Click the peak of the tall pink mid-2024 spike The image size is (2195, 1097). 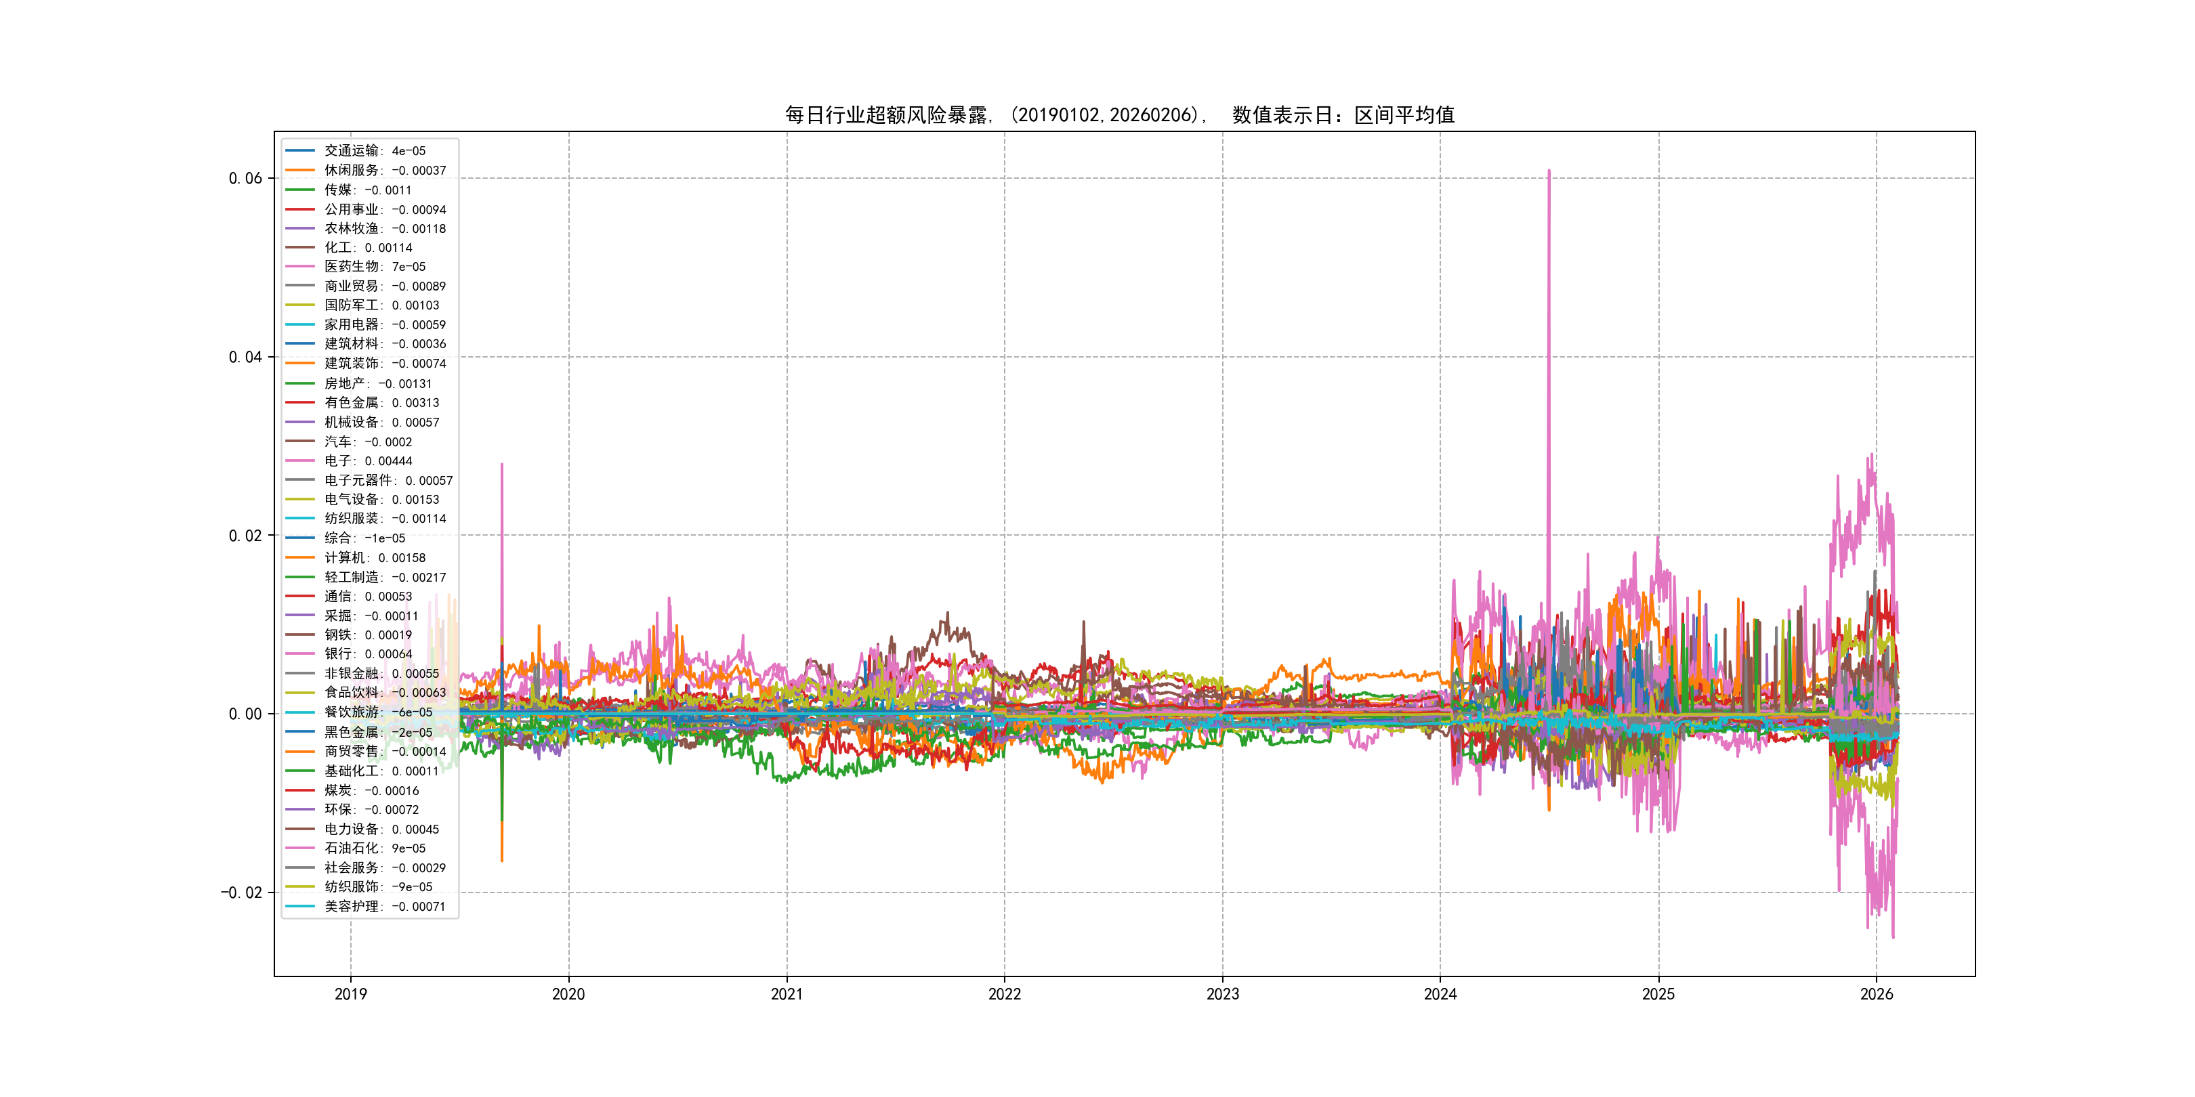click(x=1548, y=171)
